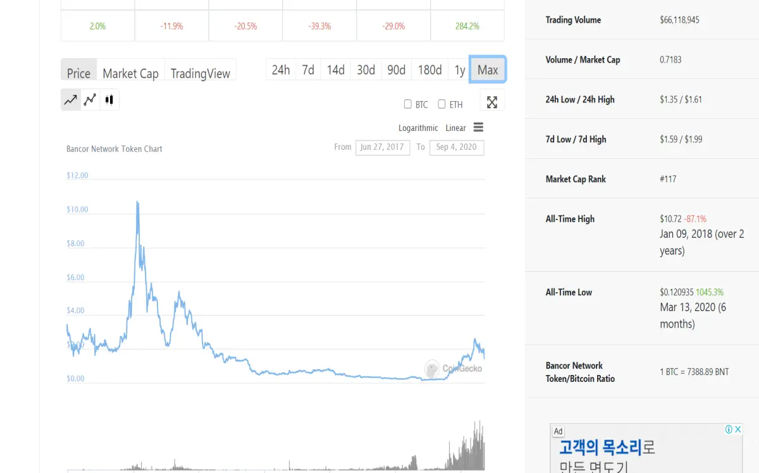Click the Market Cap Rank #117 value
The height and width of the screenshot is (473, 759).
click(x=668, y=179)
